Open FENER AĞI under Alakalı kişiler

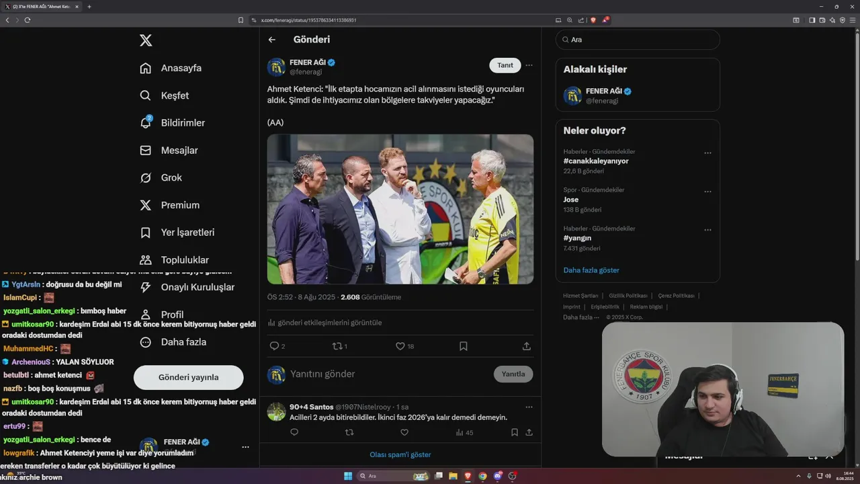coord(638,95)
